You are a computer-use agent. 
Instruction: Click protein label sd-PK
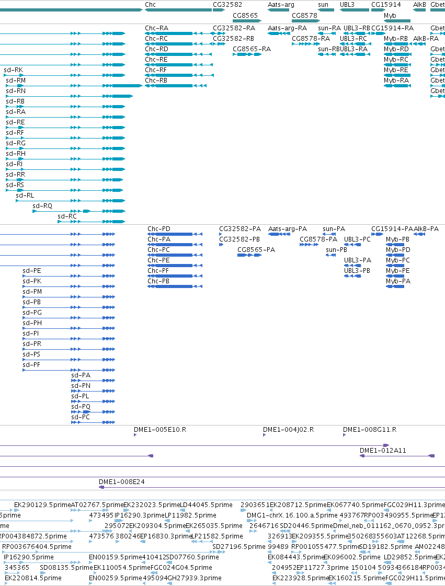pos(32,281)
